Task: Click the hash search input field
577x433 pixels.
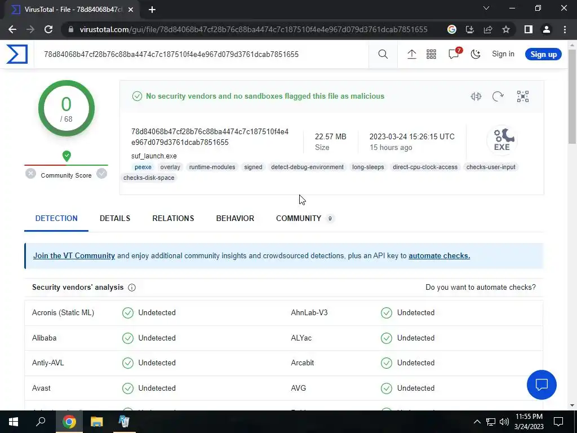Action: 201,55
